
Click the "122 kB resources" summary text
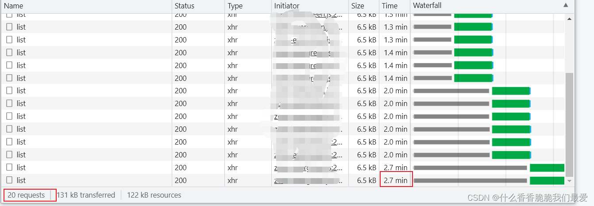(154, 195)
